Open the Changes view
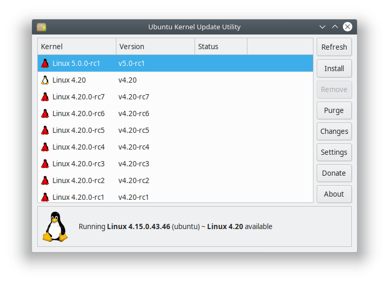The height and width of the screenshot is (284, 389). pyautogui.click(x=334, y=131)
